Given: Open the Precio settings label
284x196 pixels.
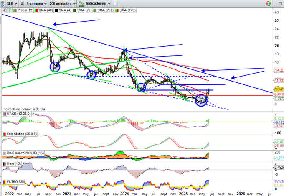Looking at the screenshot, I should coord(22,10).
